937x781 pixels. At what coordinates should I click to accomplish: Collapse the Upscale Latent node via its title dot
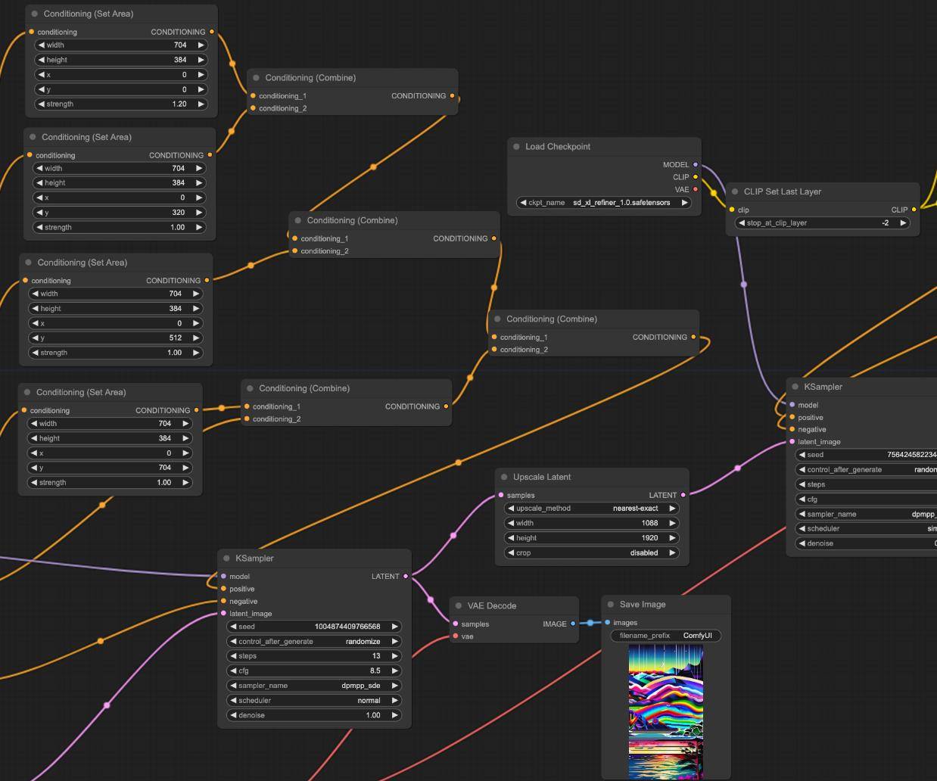pyautogui.click(x=504, y=478)
